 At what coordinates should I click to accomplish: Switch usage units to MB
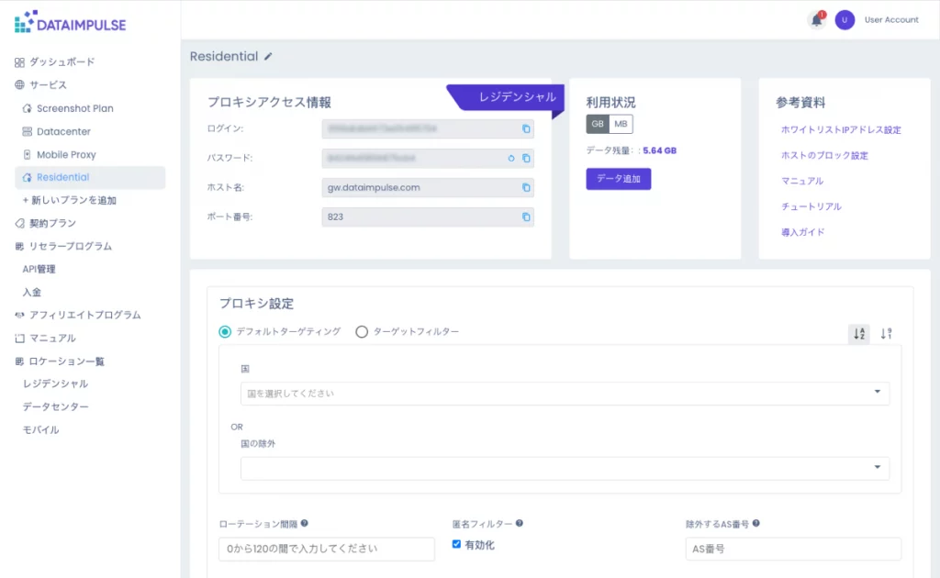(621, 125)
